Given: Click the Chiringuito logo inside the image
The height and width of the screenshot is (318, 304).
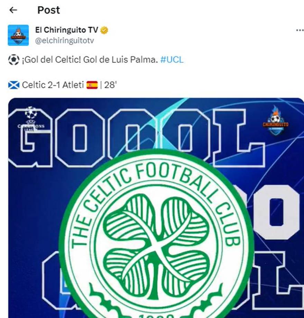Looking at the screenshot, I should (276, 121).
